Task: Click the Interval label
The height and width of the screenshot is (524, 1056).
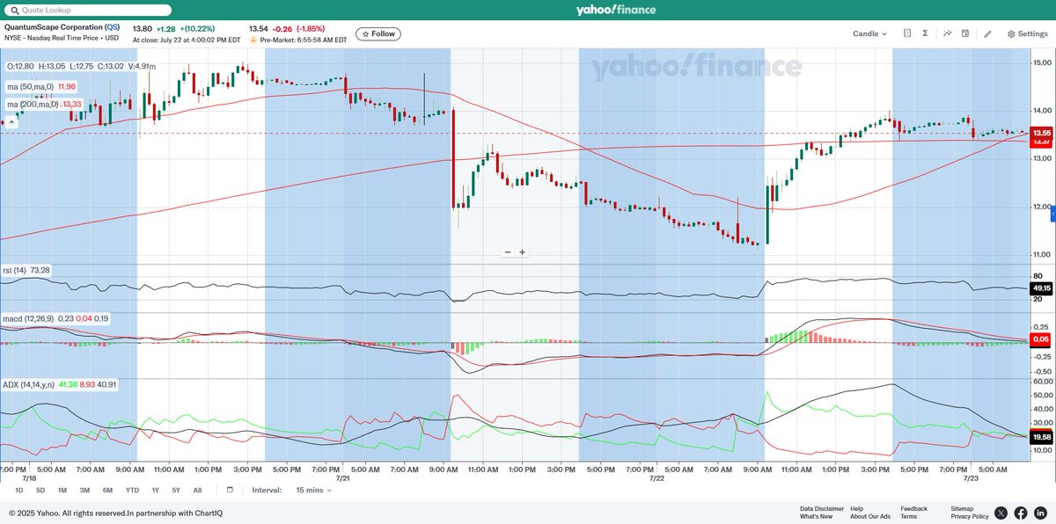Action: coord(267,490)
